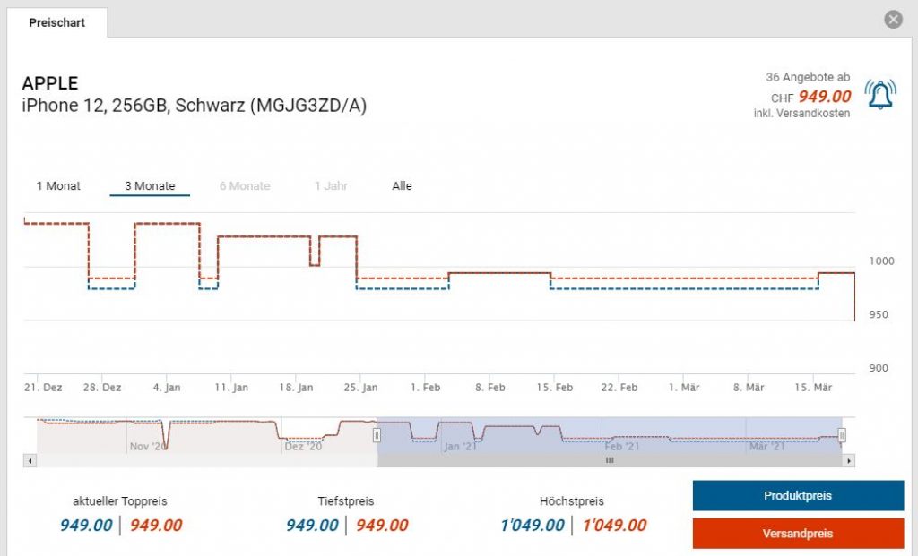918x556 pixels.
Task: Click the left scroll arrow of navigator
Action: (30, 461)
